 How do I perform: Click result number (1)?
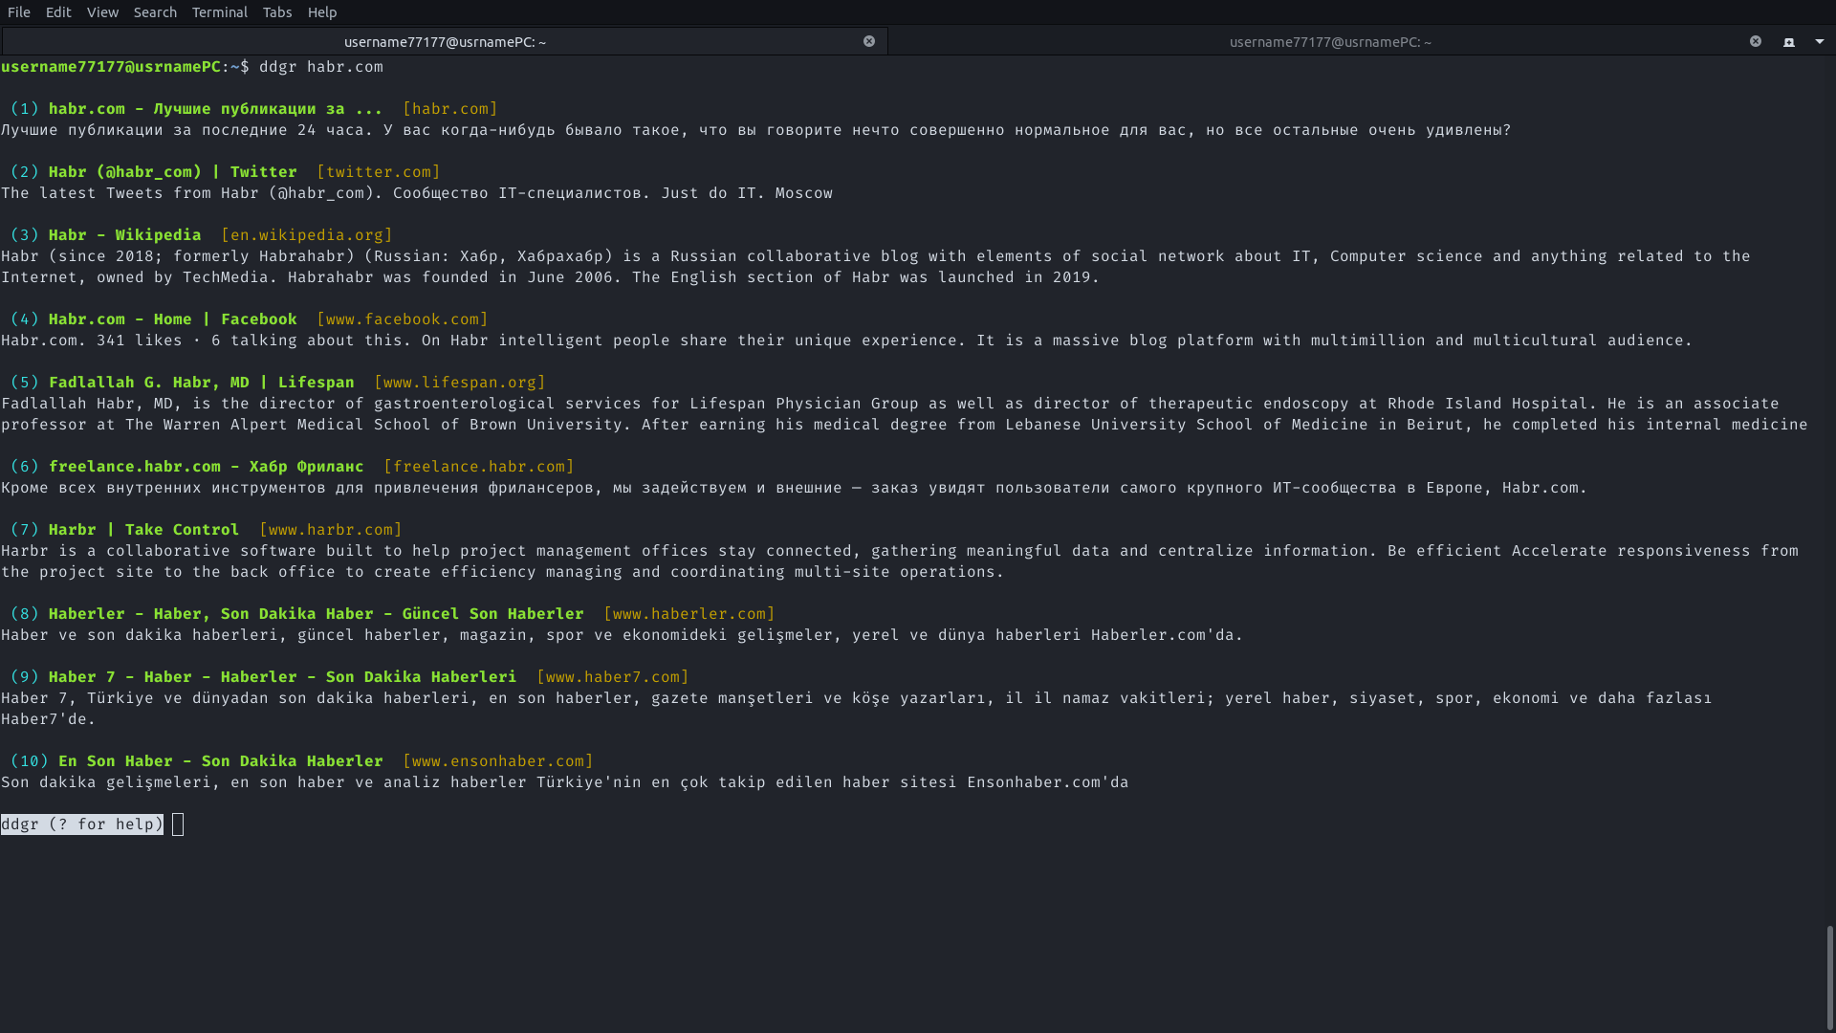[25, 109]
